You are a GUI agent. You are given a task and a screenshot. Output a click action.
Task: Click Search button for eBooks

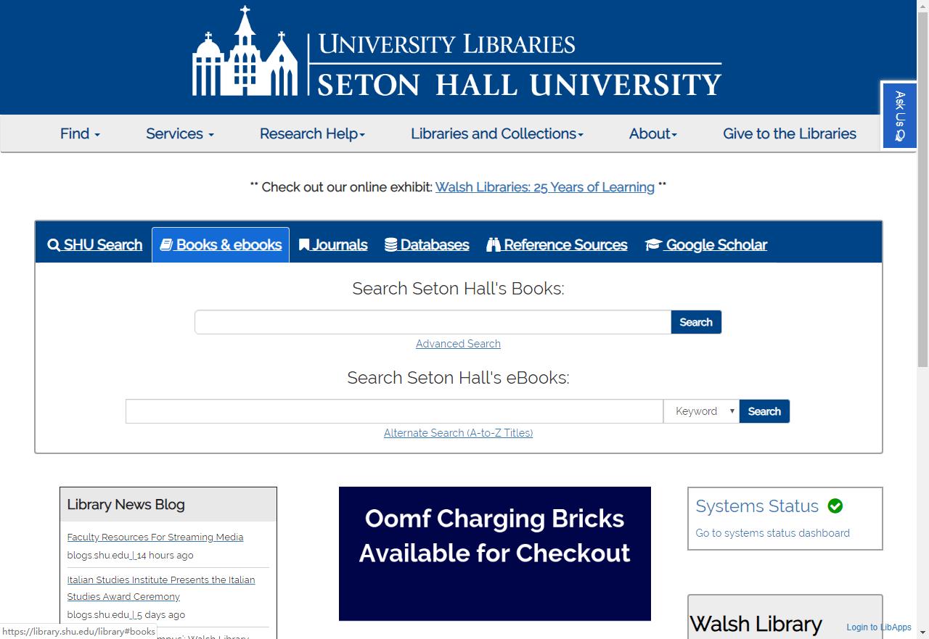[x=764, y=411]
